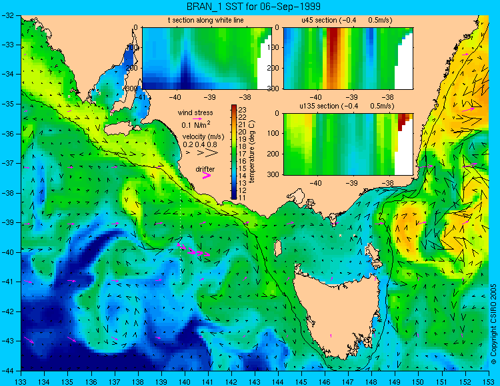Click latitude label '-44' on left axis

[8, 371]
